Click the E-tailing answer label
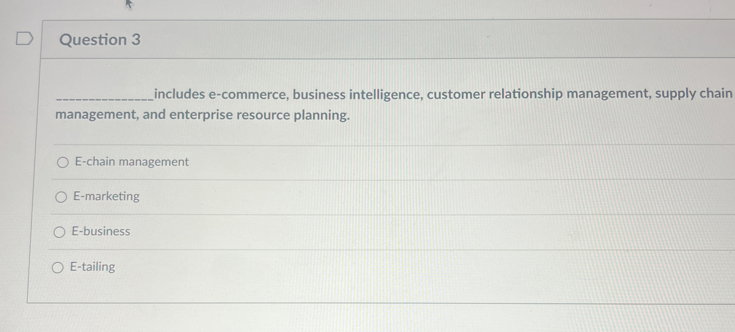 click(92, 267)
